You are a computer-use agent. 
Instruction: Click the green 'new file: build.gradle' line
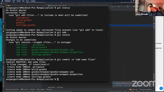[x=32, y=47]
